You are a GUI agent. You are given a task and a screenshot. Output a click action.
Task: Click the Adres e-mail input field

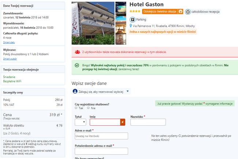pos(101,136)
